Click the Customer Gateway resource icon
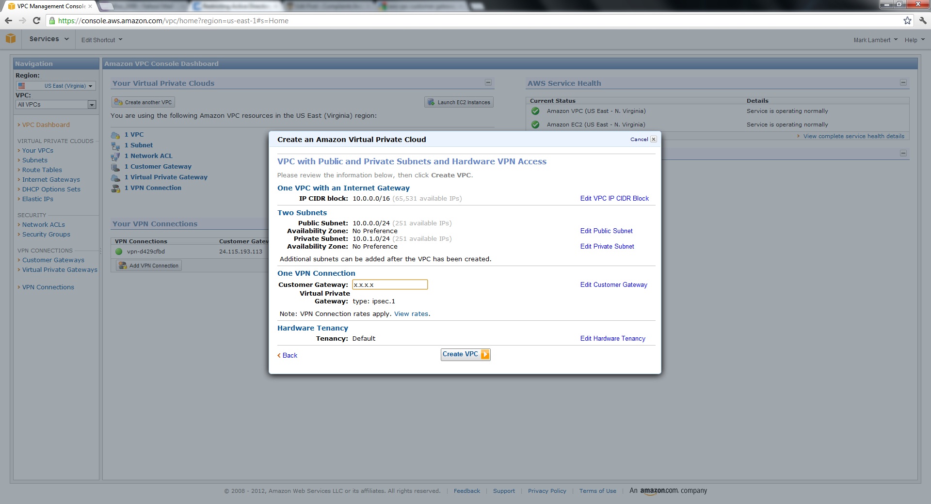 [x=115, y=167]
